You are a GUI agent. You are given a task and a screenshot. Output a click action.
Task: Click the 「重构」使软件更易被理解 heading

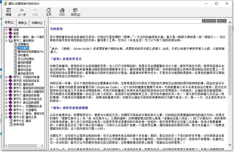(69, 108)
